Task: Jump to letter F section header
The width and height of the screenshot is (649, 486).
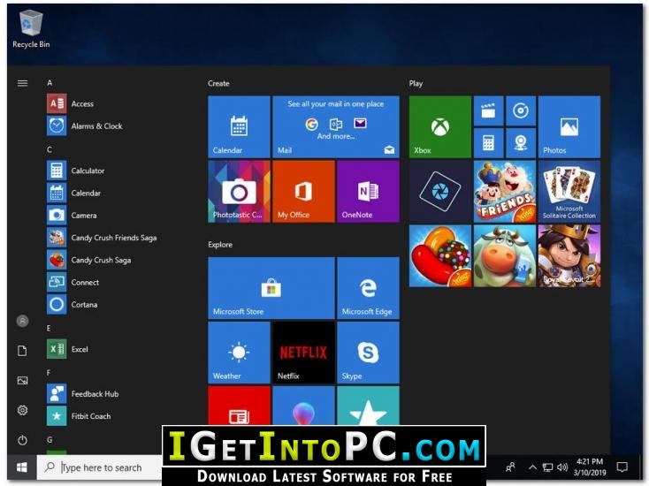Action: (x=49, y=373)
